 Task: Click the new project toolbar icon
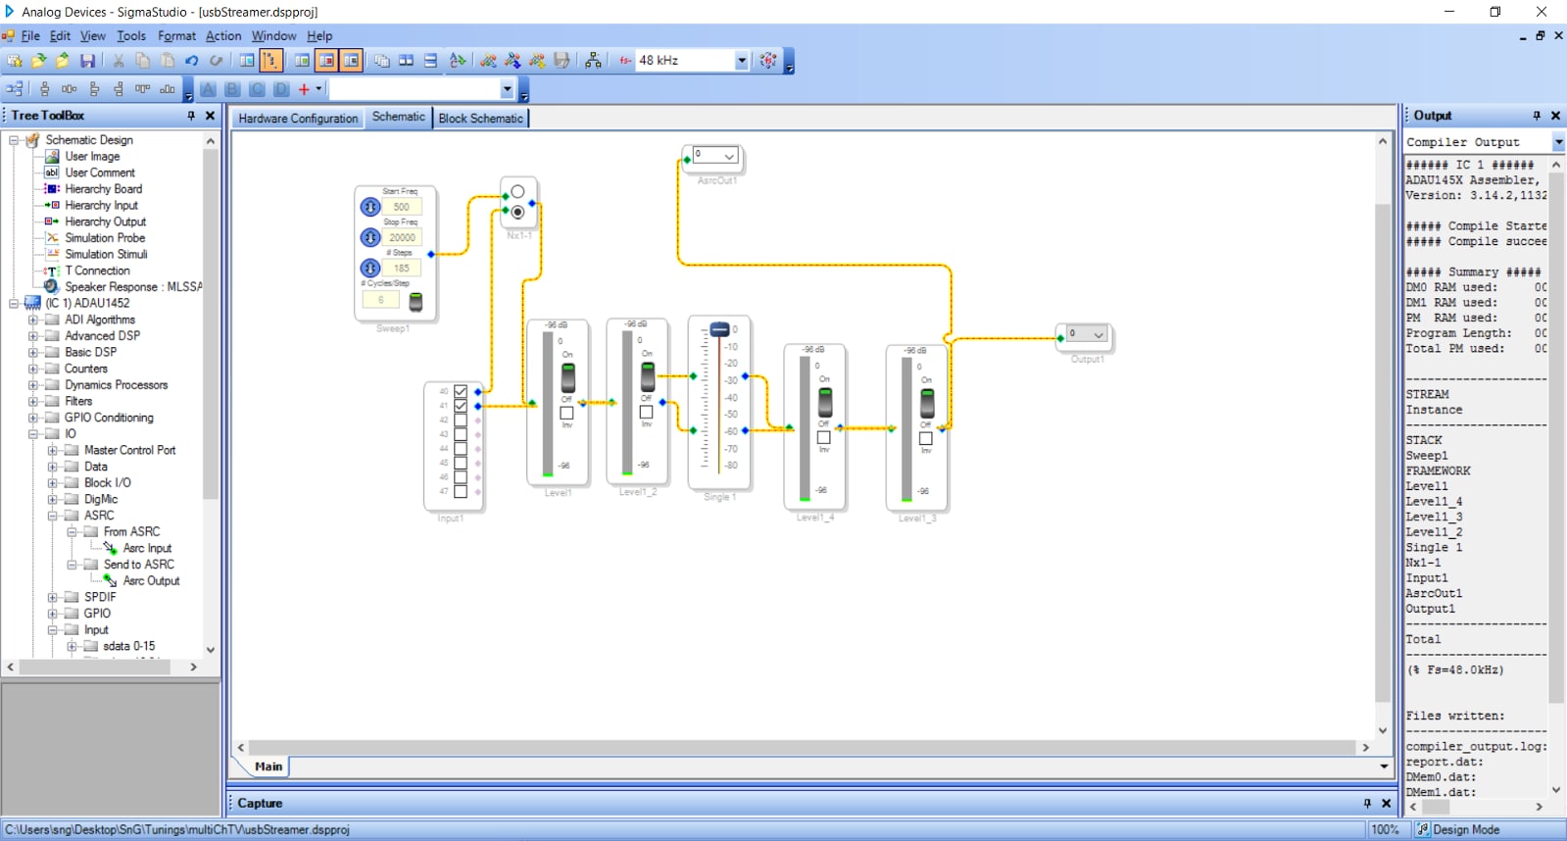pyautogui.click(x=15, y=61)
